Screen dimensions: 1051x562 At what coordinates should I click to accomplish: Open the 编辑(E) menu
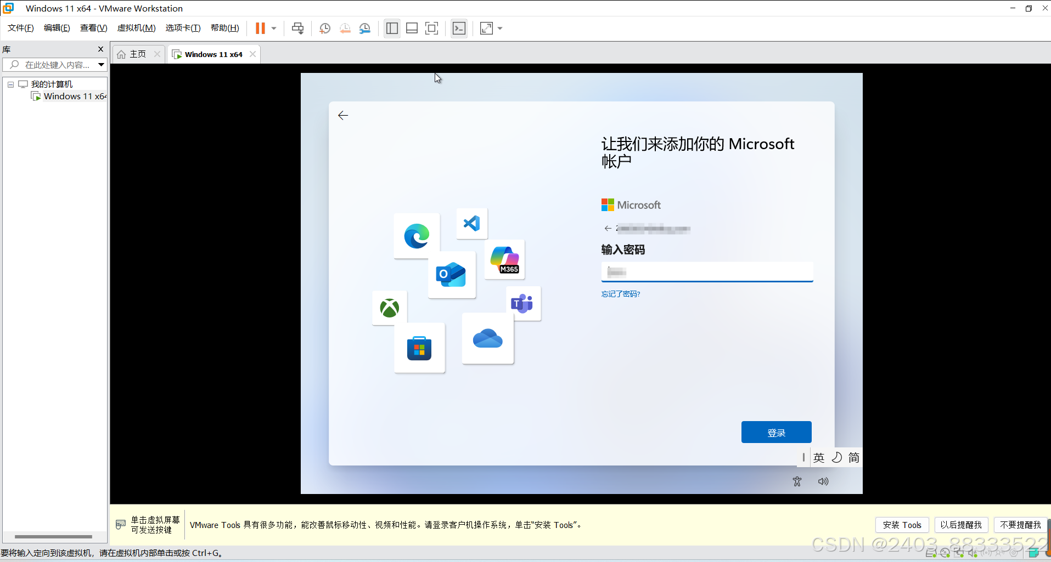(57, 28)
